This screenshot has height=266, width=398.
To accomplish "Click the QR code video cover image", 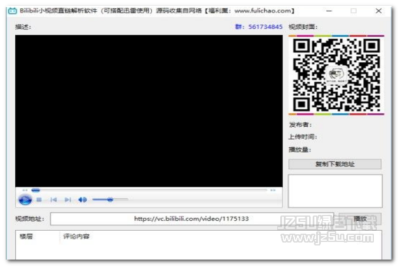I will [x=336, y=75].
